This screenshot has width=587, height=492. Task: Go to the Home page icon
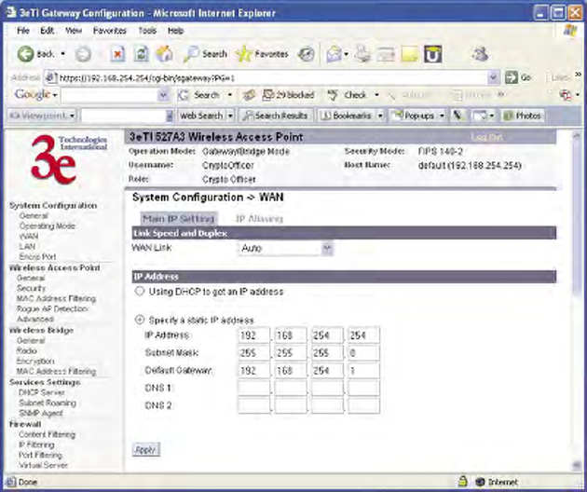165,54
